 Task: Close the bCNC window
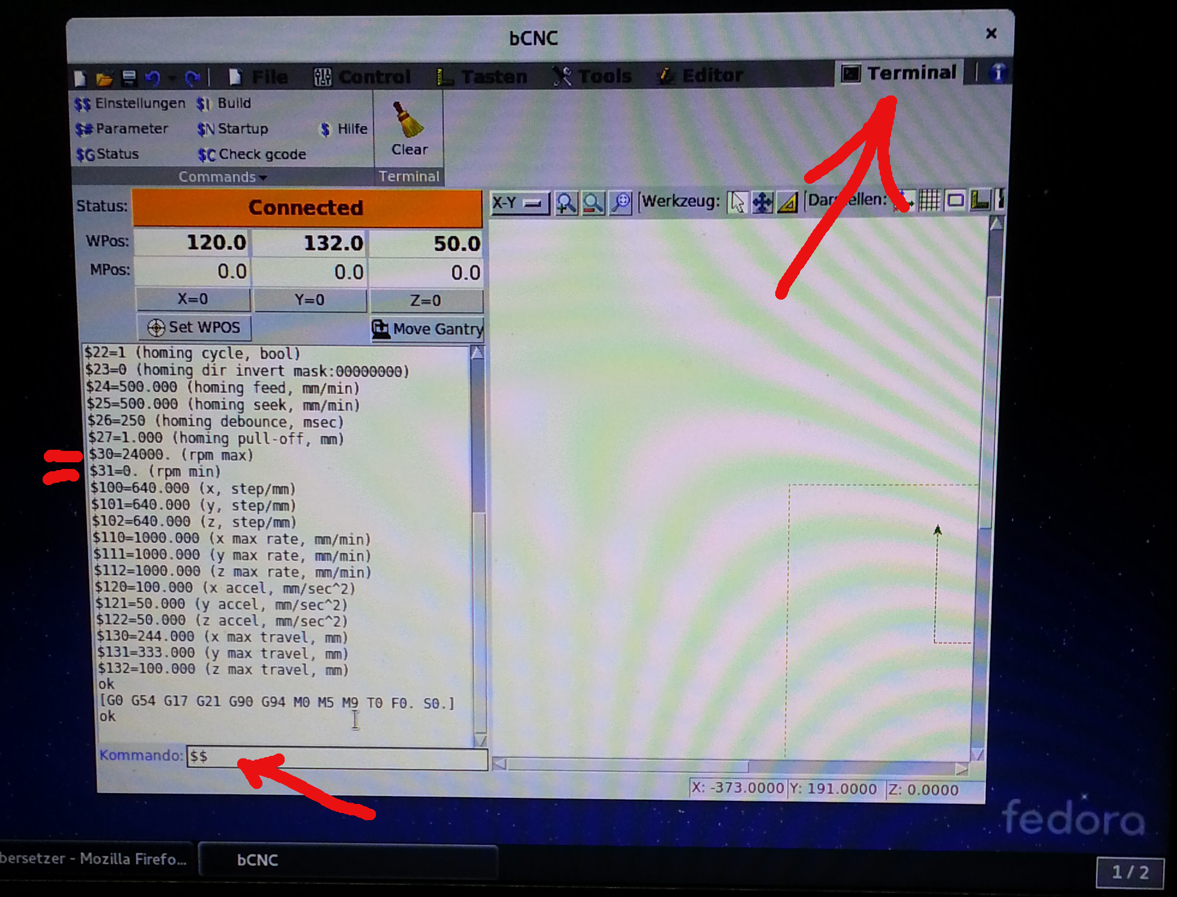point(991,34)
